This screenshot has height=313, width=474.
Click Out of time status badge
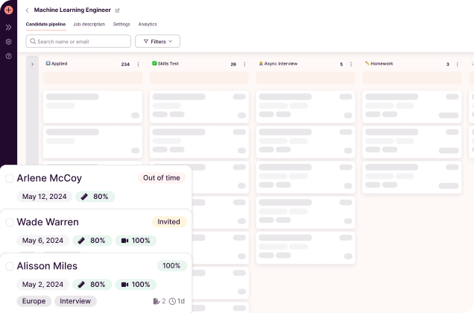click(x=162, y=178)
